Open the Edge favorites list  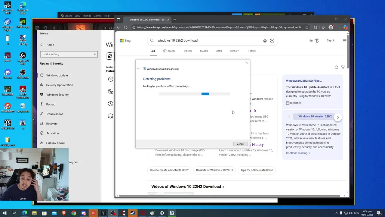coord(324,27)
